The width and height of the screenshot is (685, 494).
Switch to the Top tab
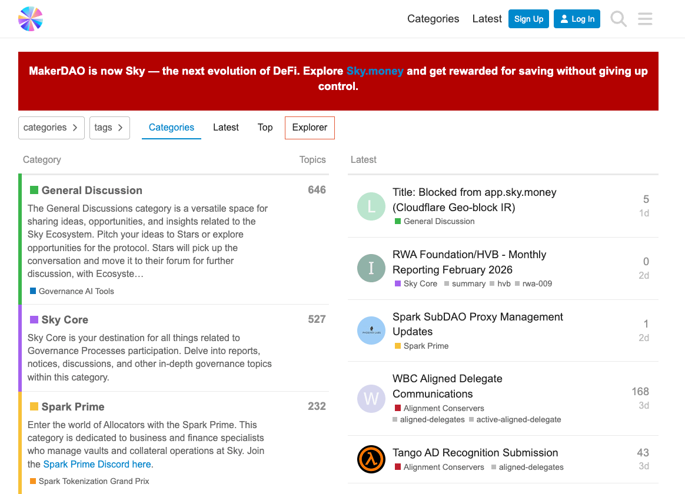(265, 128)
